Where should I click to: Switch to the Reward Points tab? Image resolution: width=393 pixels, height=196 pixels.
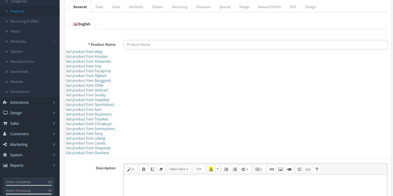click(x=269, y=7)
